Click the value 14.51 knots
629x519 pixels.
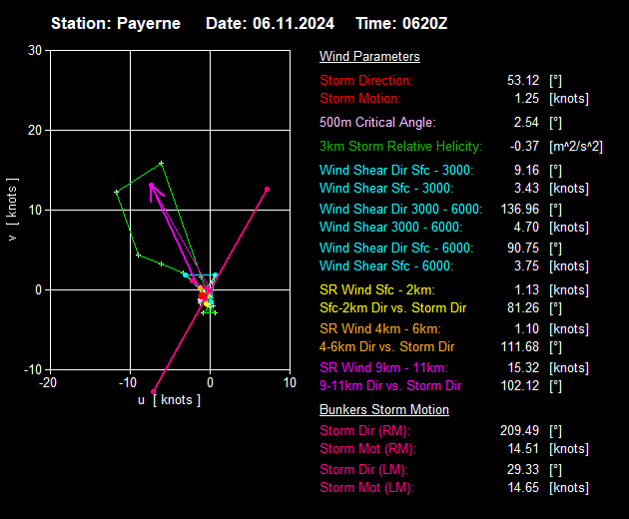pos(523,449)
